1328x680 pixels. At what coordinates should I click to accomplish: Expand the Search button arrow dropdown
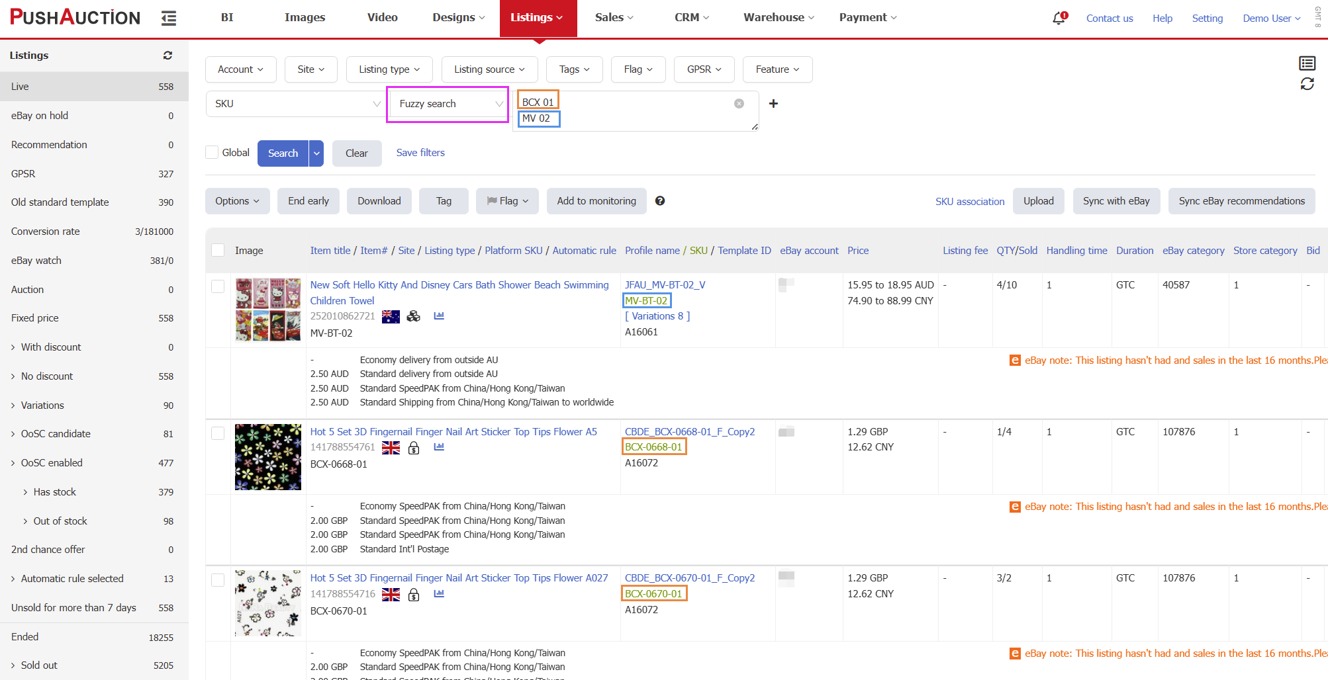(x=316, y=153)
